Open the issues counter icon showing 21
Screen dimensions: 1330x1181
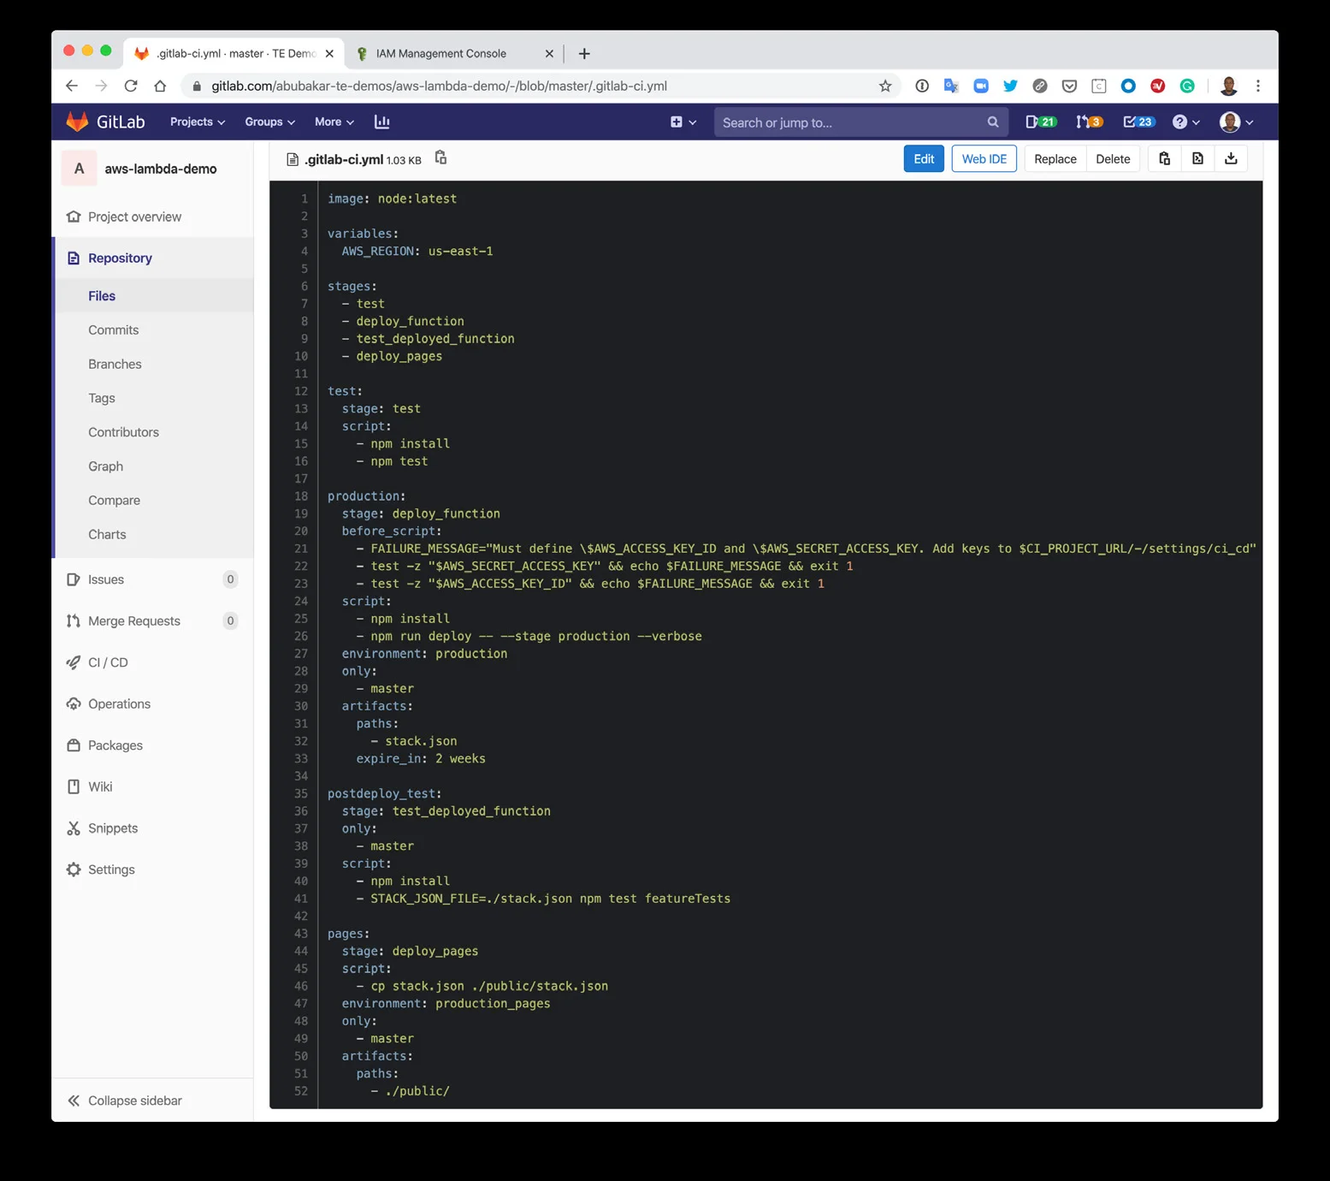coord(1040,122)
